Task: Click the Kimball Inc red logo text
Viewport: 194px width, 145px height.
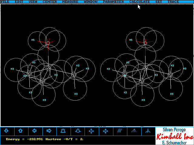Action: [175, 136]
